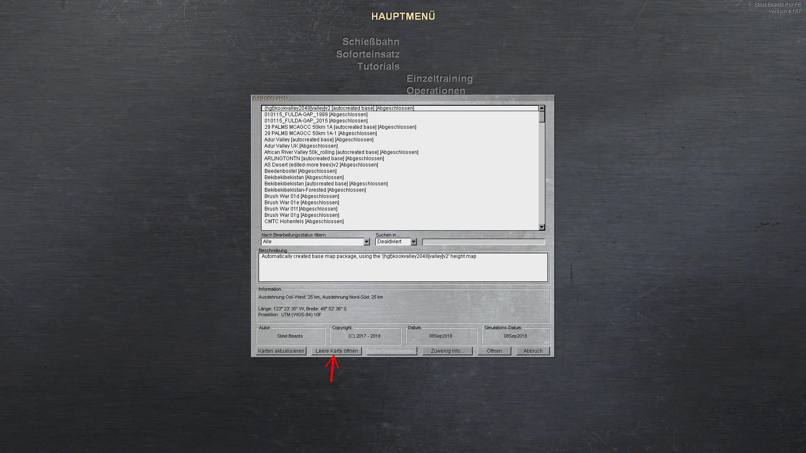This screenshot has height=453, width=806.
Task: Select CMTC Hohenfels map entry
Action: [x=304, y=221]
